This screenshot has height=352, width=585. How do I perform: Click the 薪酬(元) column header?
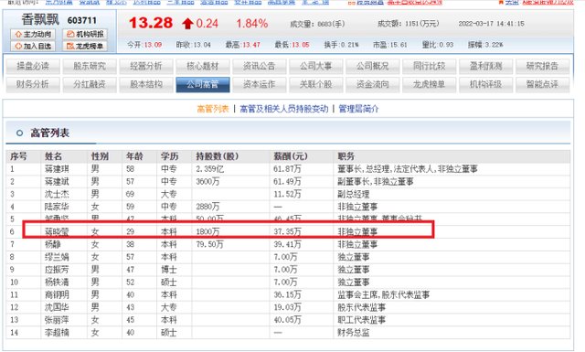[x=291, y=156]
